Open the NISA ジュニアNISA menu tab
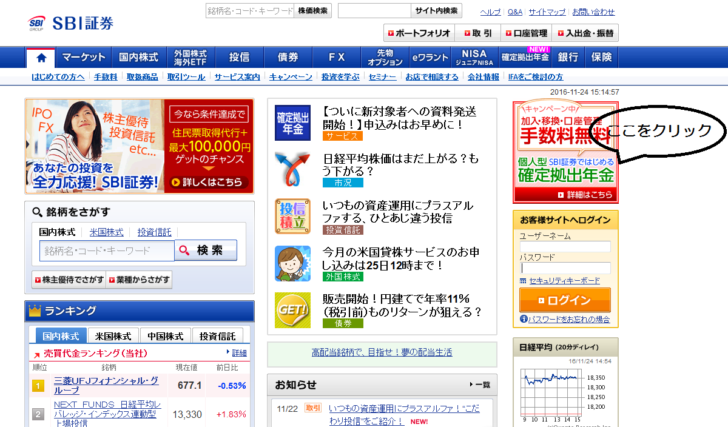 [x=474, y=58]
